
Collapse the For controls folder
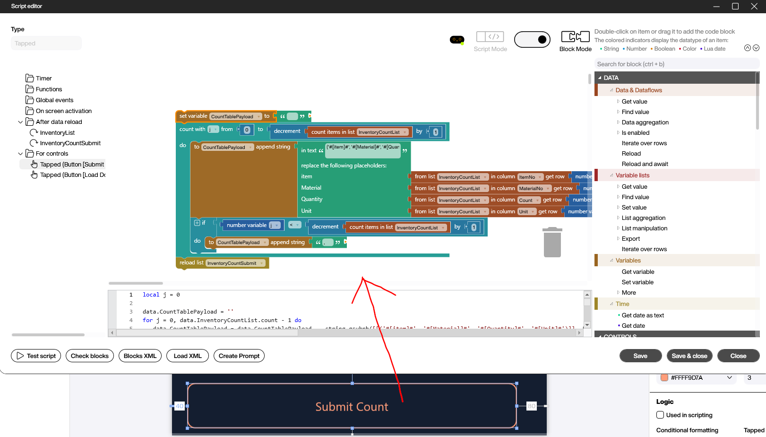tap(20, 154)
